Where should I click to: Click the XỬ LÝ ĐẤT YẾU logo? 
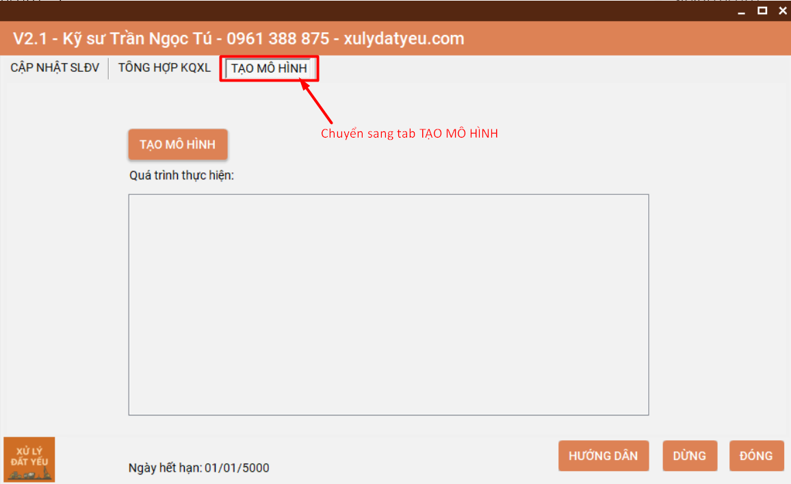click(x=29, y=459)
